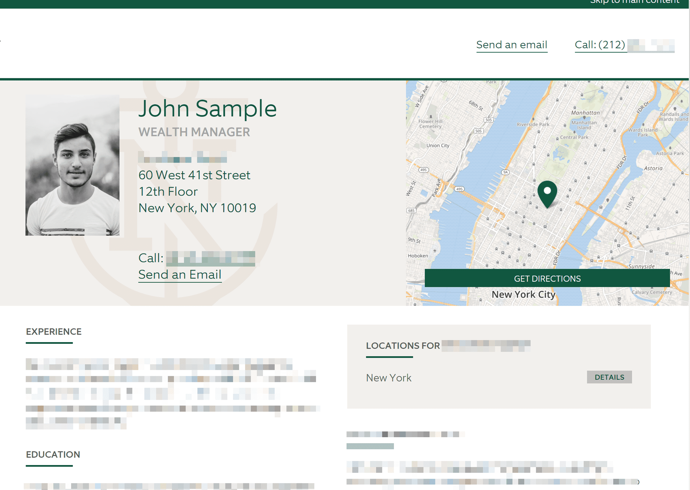Screen dimensions: 690x490
Task: Click John Sample's profile photo
Action: click(73, 165)
